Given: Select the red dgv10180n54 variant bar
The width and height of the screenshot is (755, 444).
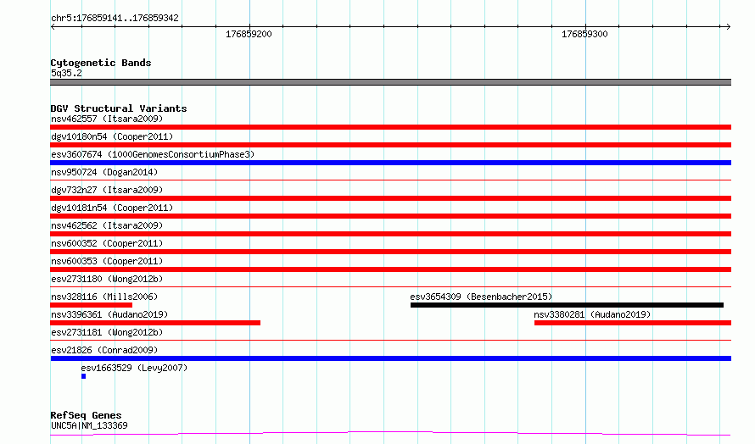Looking at the screenshot, I should [x=390, y=145].
